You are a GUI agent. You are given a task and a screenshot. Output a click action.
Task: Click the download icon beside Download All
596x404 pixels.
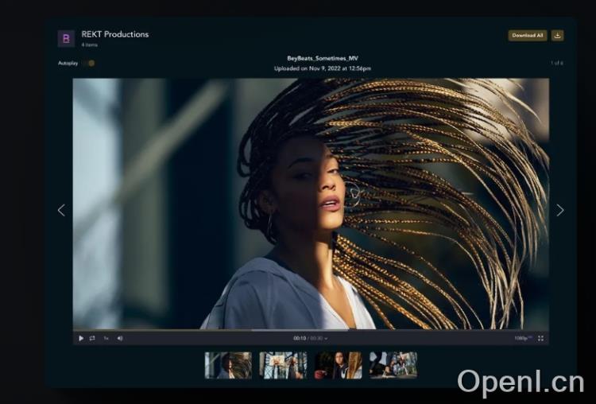(557, 36)
